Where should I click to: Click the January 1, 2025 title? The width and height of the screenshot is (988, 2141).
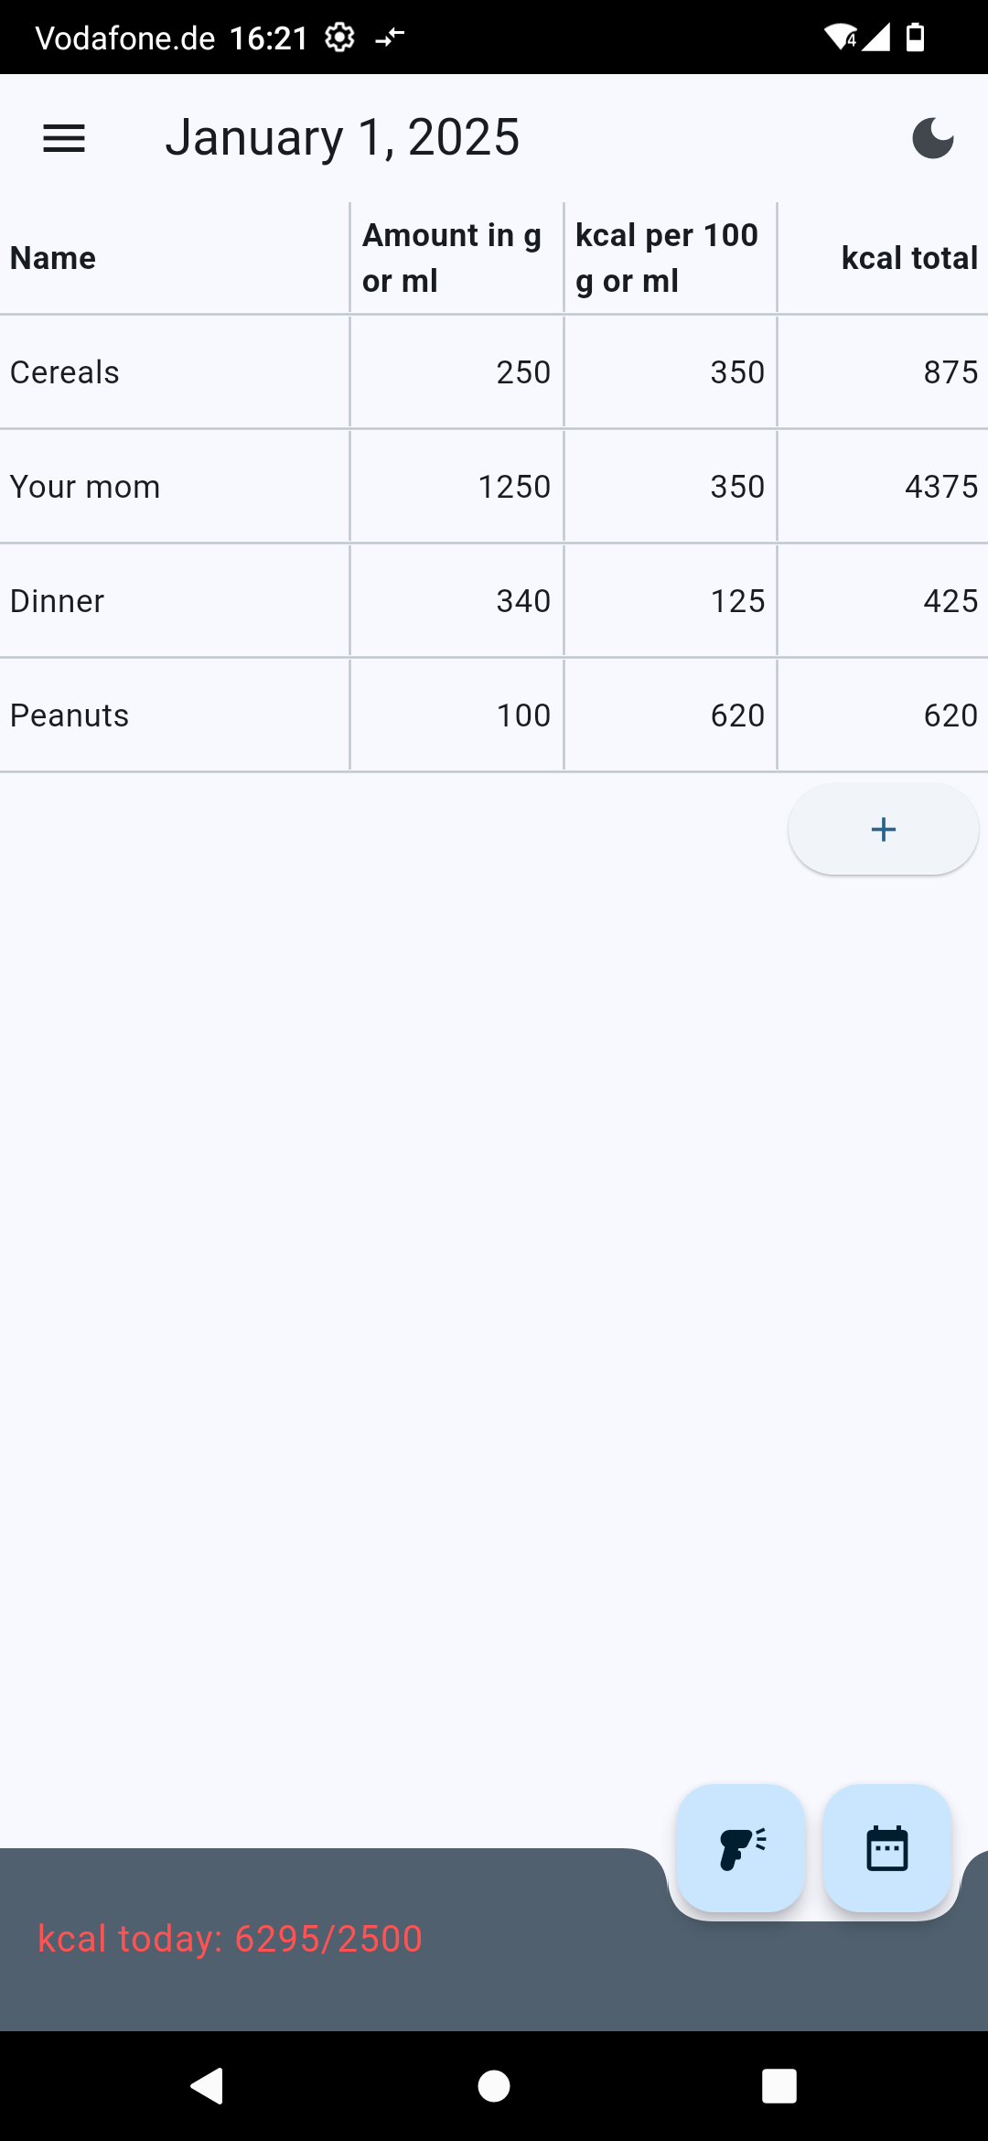pyautogui.click(x=342, y=138)
